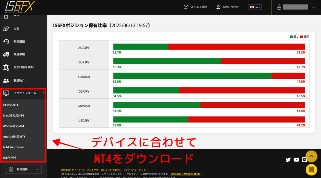
Task: Open 取引履歴 trading history
Action: point(19,41)
